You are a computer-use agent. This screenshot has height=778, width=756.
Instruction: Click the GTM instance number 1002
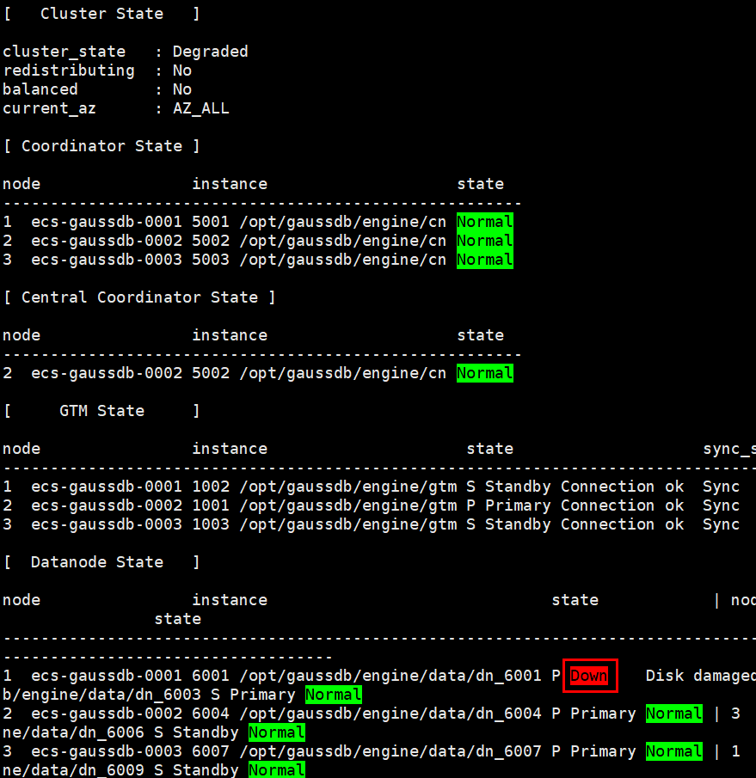tap(211, 487)
